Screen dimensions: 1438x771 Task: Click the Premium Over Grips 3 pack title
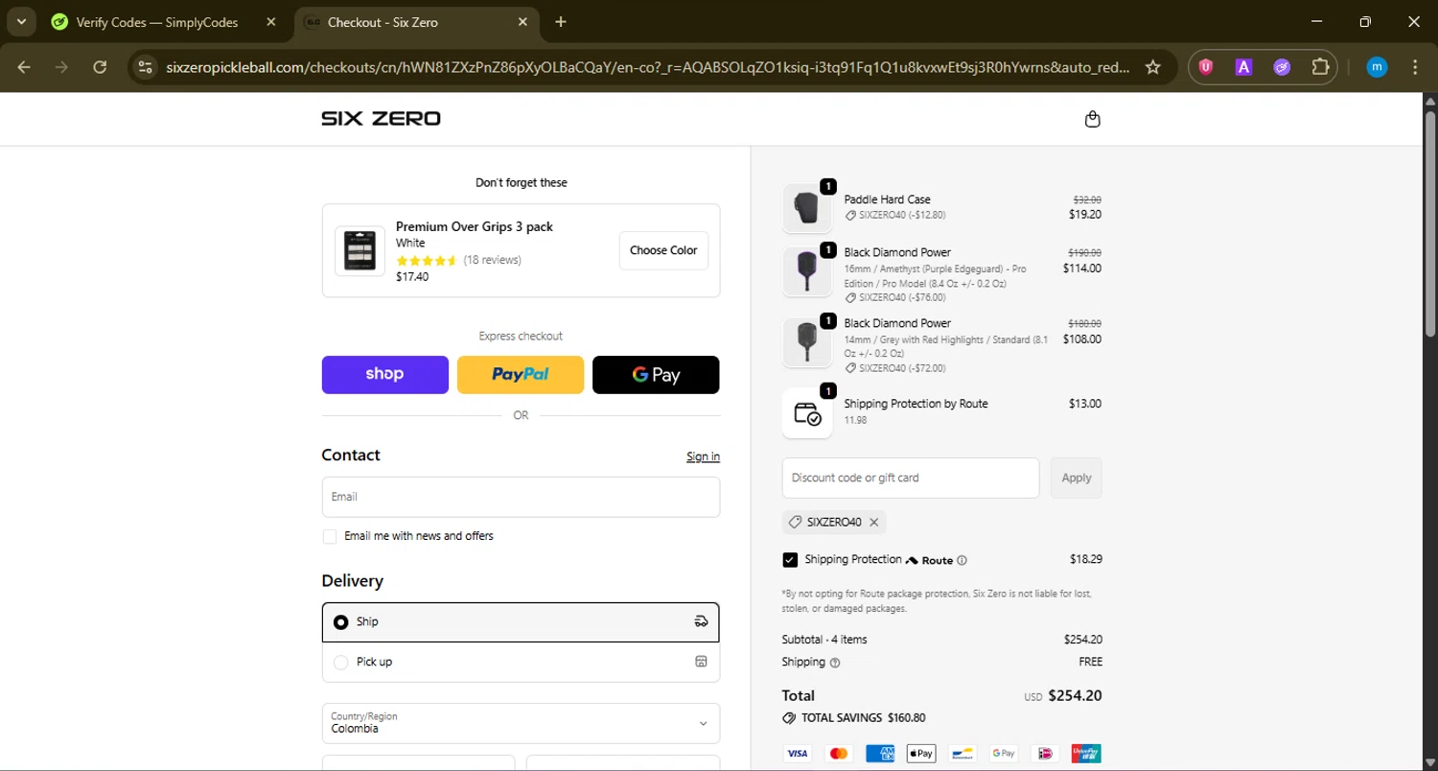click(x=475, y=227)
